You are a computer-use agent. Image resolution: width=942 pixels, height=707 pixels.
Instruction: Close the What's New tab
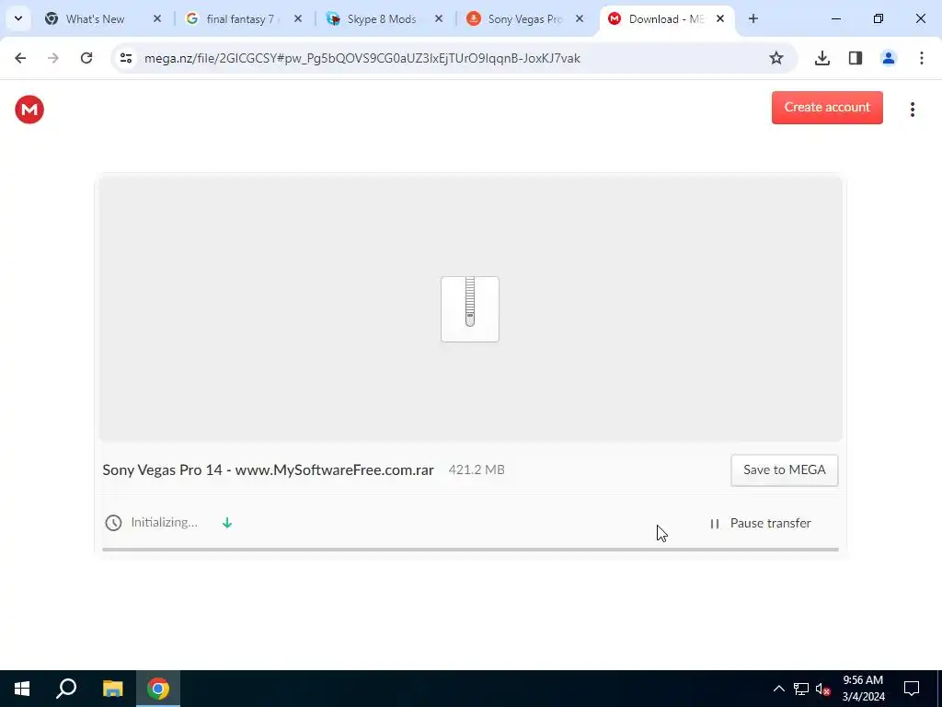(157, 19)
